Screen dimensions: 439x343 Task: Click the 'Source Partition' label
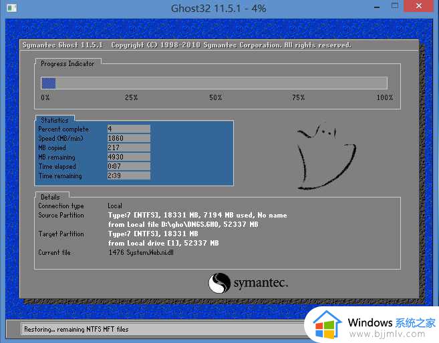click(x=61, y=215)
